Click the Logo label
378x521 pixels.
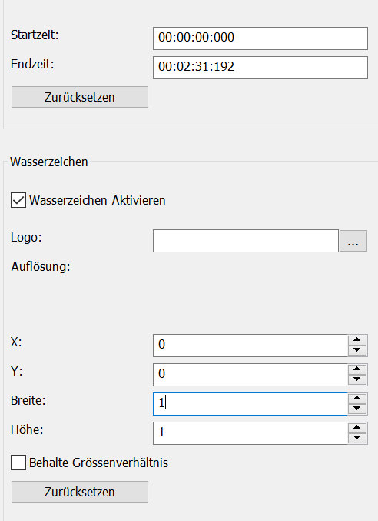pyautogui.click(x=26, y=238)
